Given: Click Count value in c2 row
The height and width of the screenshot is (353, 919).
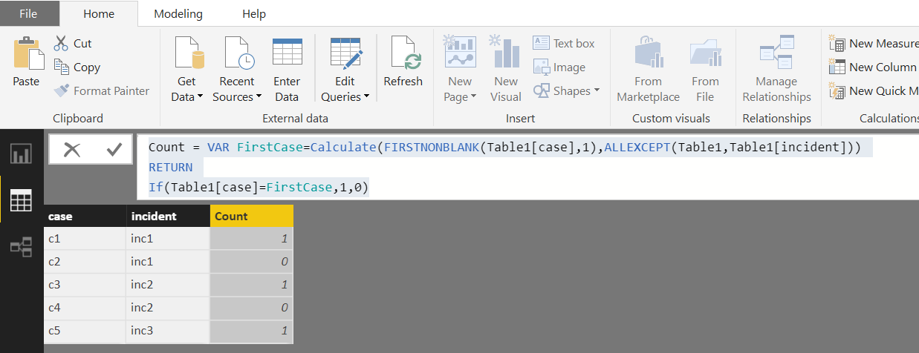Looking at the screenshot, I should pos(252,261).
